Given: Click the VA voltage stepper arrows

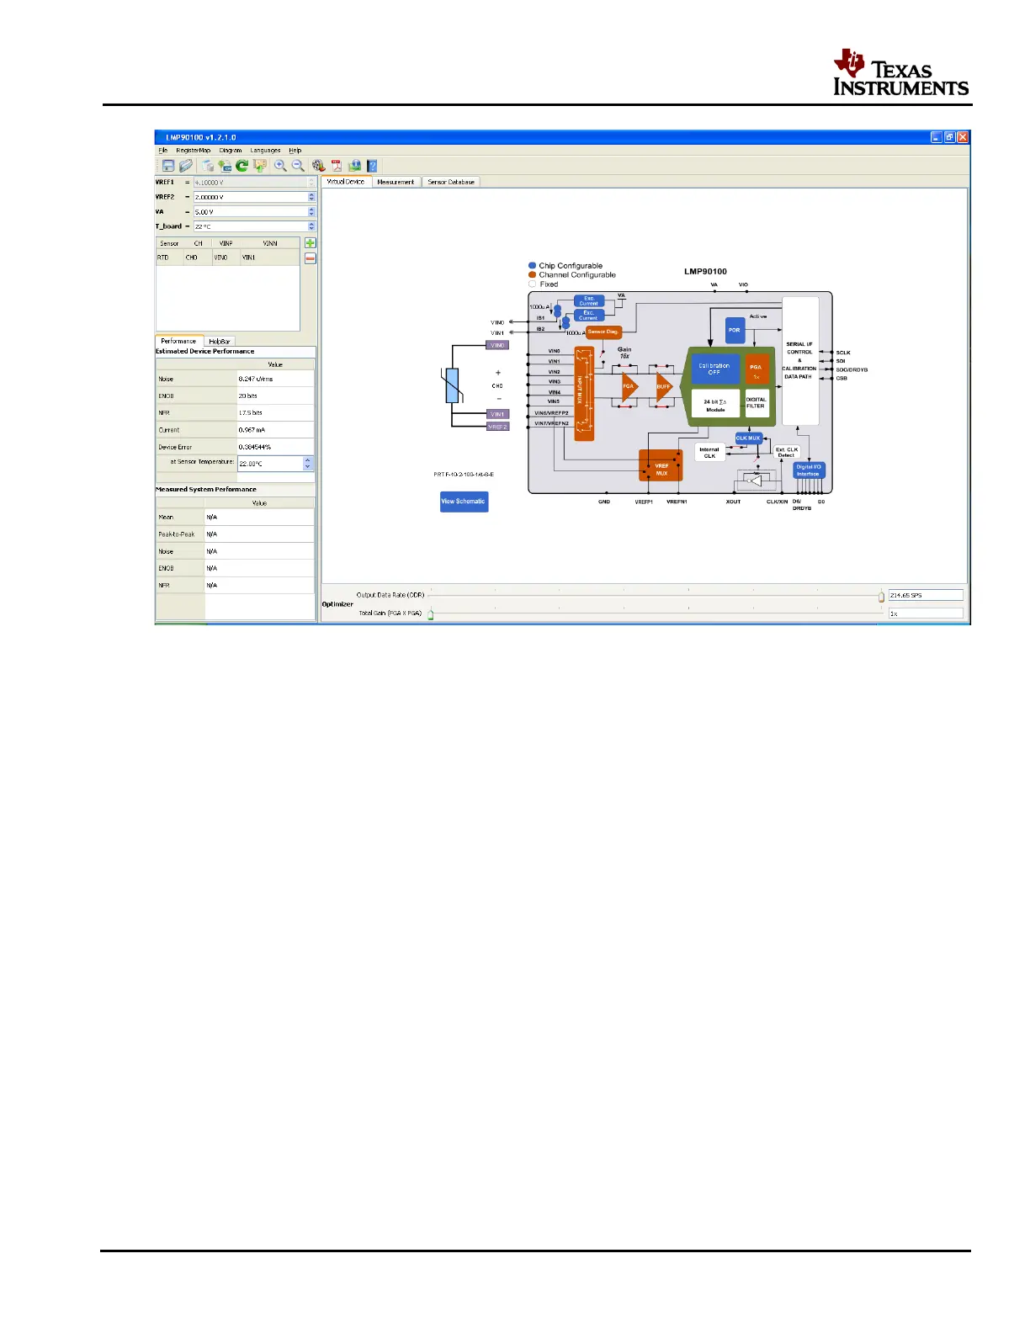Looking at the screenshot, I should [311, 212].
